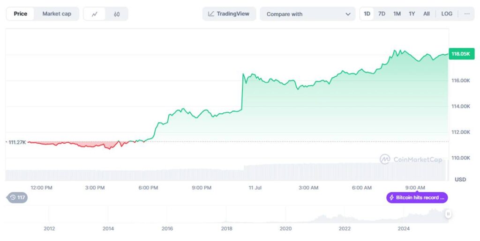
Task: Click year 2016 on overview timeline
Action: [167, 228]
